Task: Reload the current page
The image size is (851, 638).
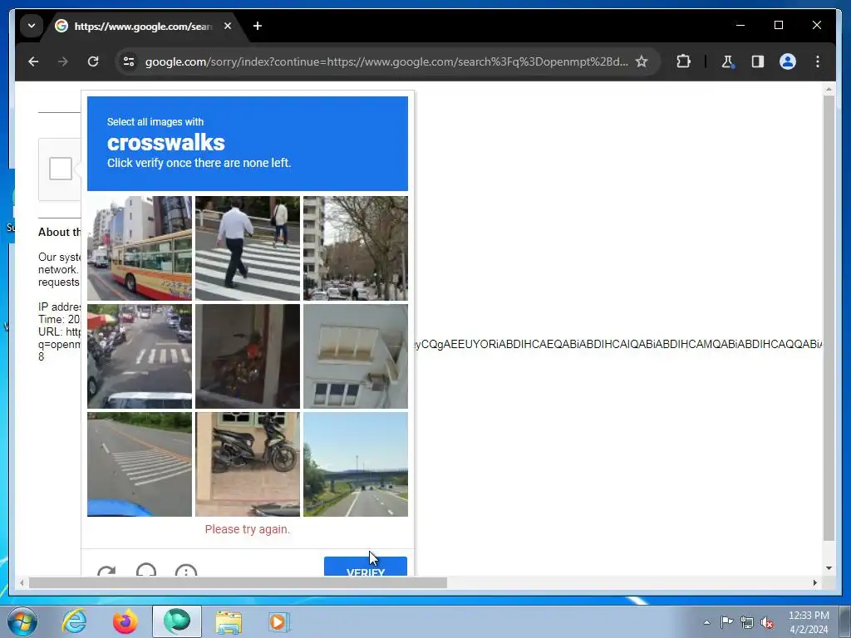Action: (x=93, y=61)
